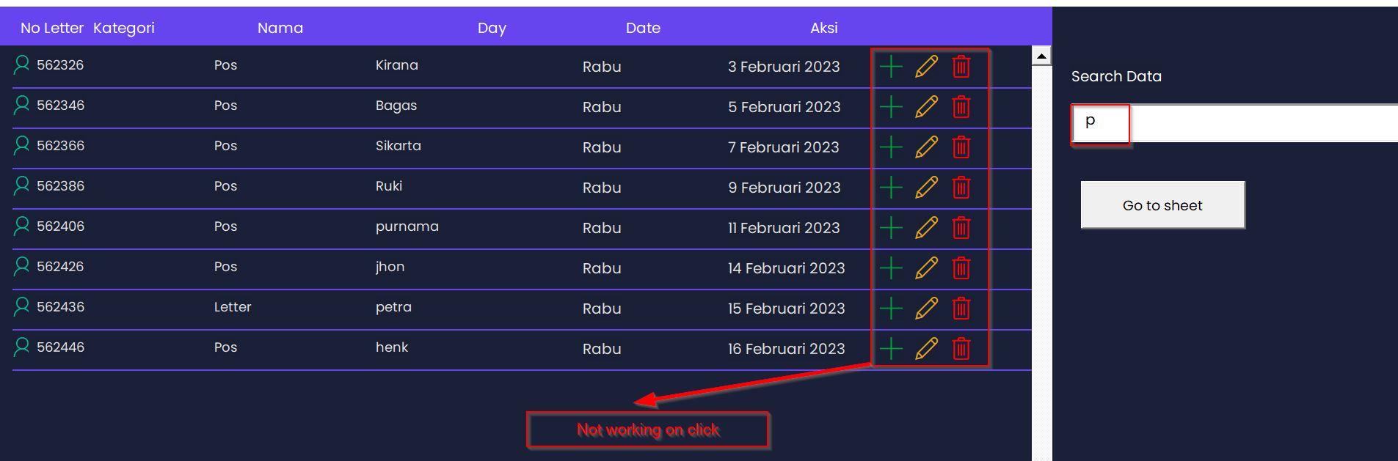Viewport: 1398px width, 461px height.
Task: Click the vertical scrollbar track below arrow
Action: 1041,257
